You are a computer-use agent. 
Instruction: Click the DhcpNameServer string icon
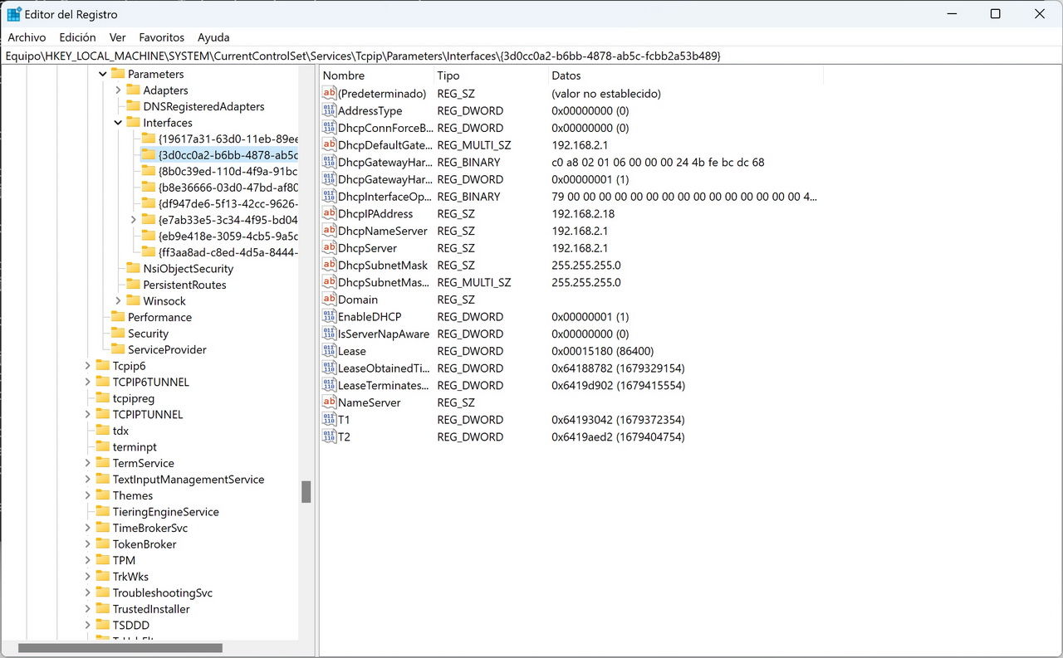click(329, 232)
